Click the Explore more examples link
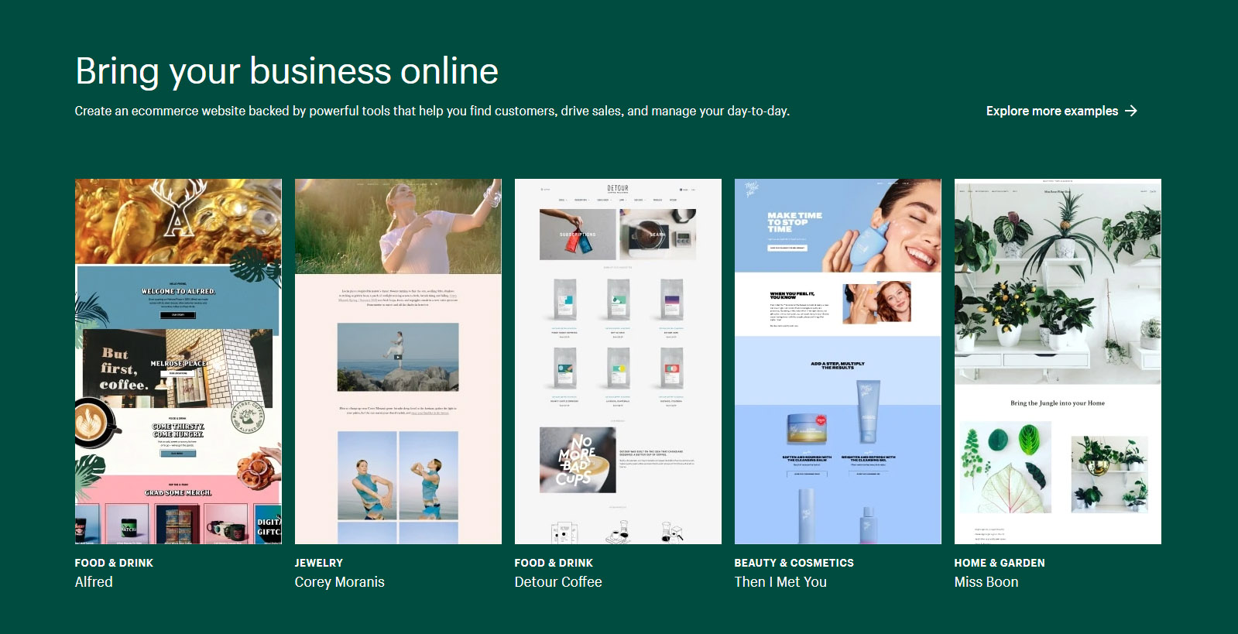The height and width of the screenshot is (634, 1238). [x=1061, y=111]
